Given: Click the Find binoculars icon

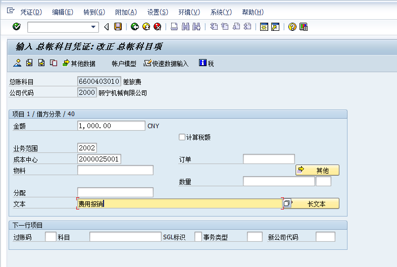Looking at the screenshot, I should 185,27.
